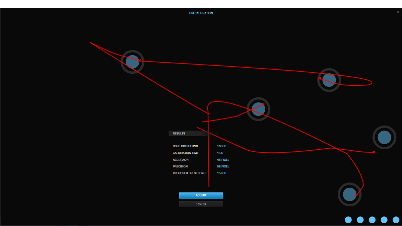Select the fourth blue progress dot
This screenshot has width=402, height=226.
(x=384, y=220)
